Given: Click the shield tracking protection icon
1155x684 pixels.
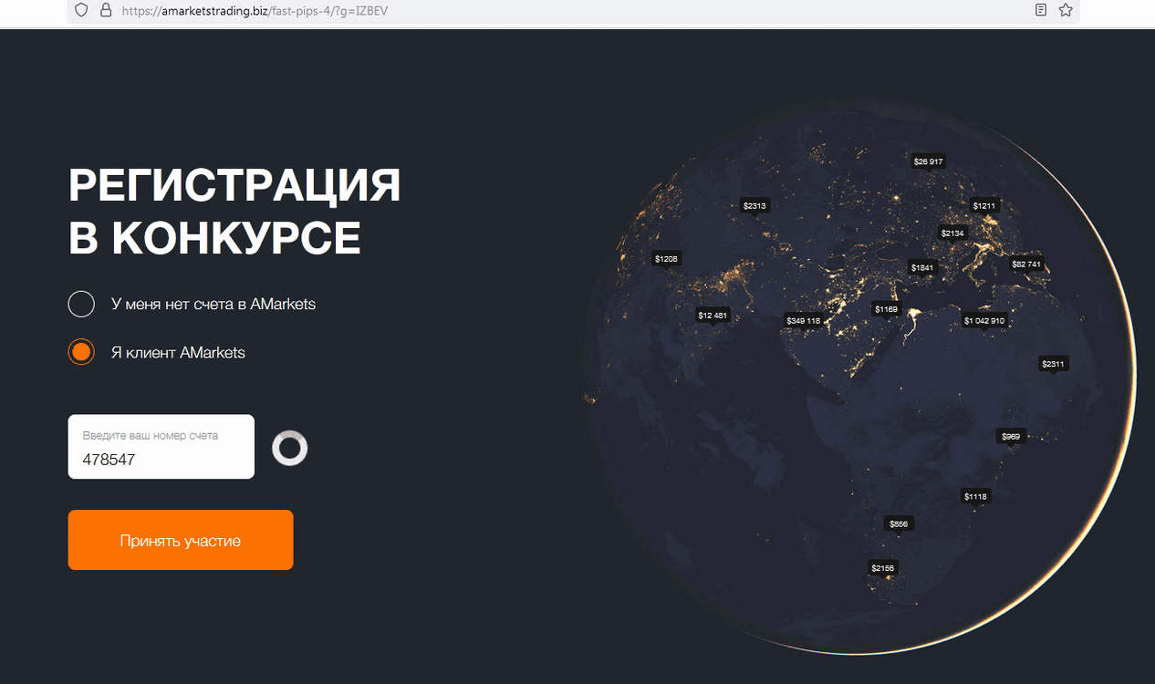Looking at the screenshot, I should 81,10.
